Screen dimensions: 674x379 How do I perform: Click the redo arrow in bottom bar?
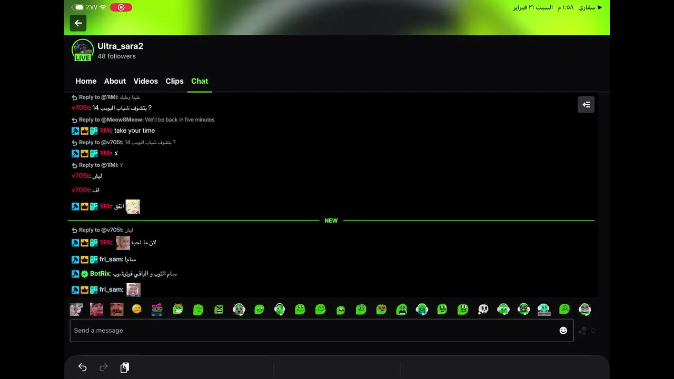[x=104, y=367]
